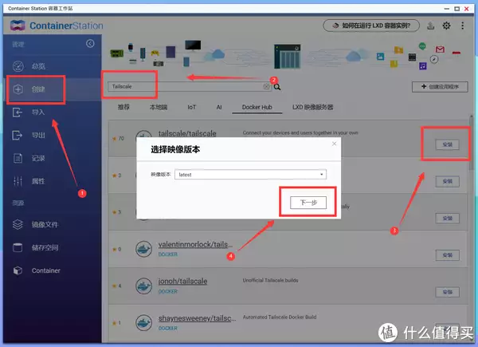The width and height of the screenshot is (478, 347).
Task: Click the DOCKER tag under jonoh/tailscale
Action: pyautogui.click(x=167, y=291)
